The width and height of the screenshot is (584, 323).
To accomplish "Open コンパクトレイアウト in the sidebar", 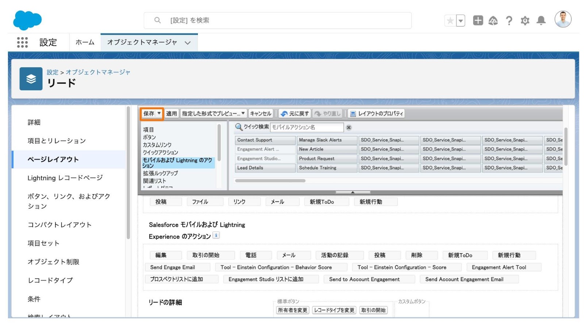I will pyautogui.click(x=59, y=225).
